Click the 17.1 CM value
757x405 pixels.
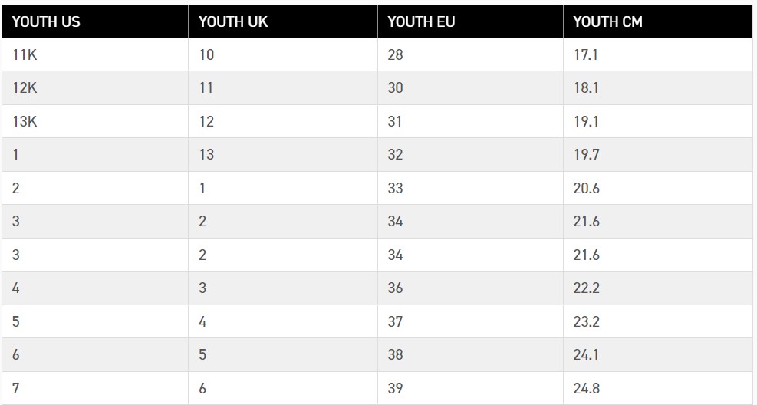[658, 54]
